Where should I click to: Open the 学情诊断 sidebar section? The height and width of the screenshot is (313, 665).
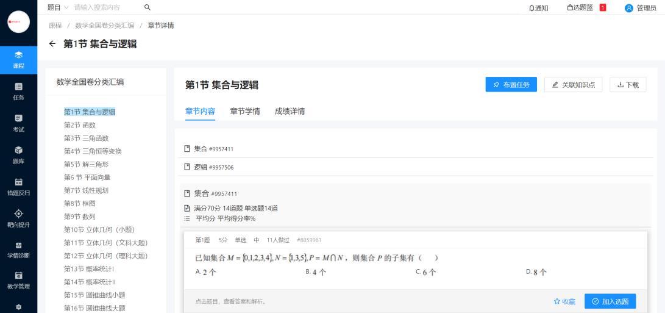pyautogui.click(x=19, y=250)
